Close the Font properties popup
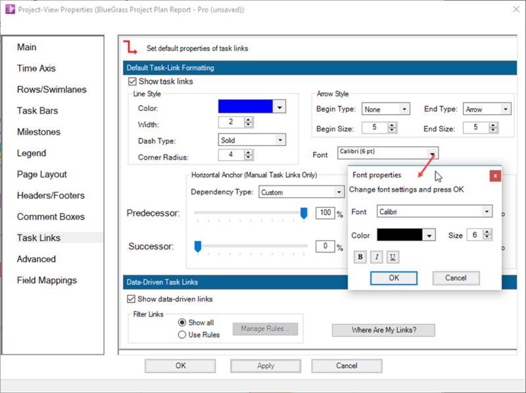 click(495, 175)
